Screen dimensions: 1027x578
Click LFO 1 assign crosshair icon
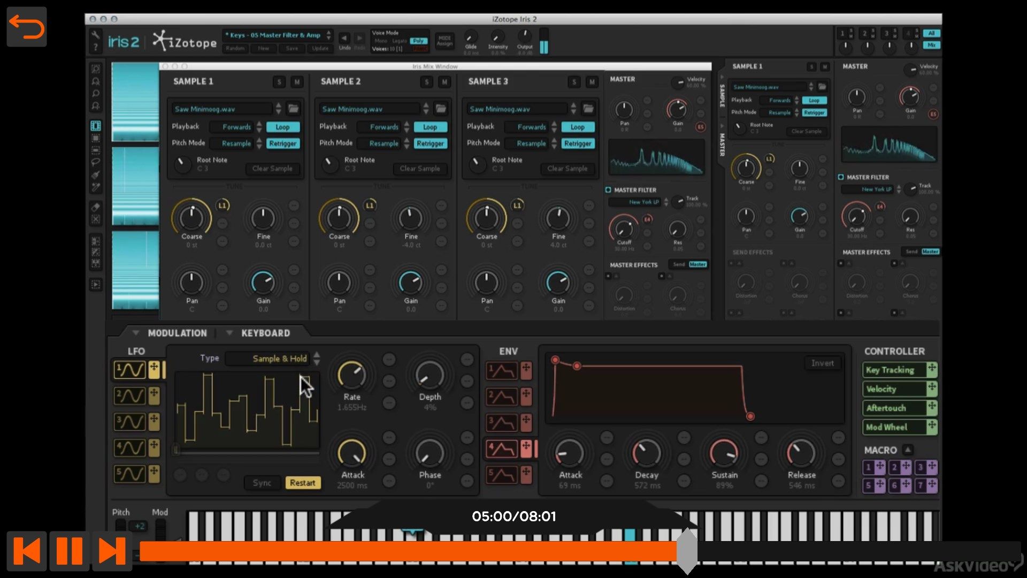coord(154,369)
